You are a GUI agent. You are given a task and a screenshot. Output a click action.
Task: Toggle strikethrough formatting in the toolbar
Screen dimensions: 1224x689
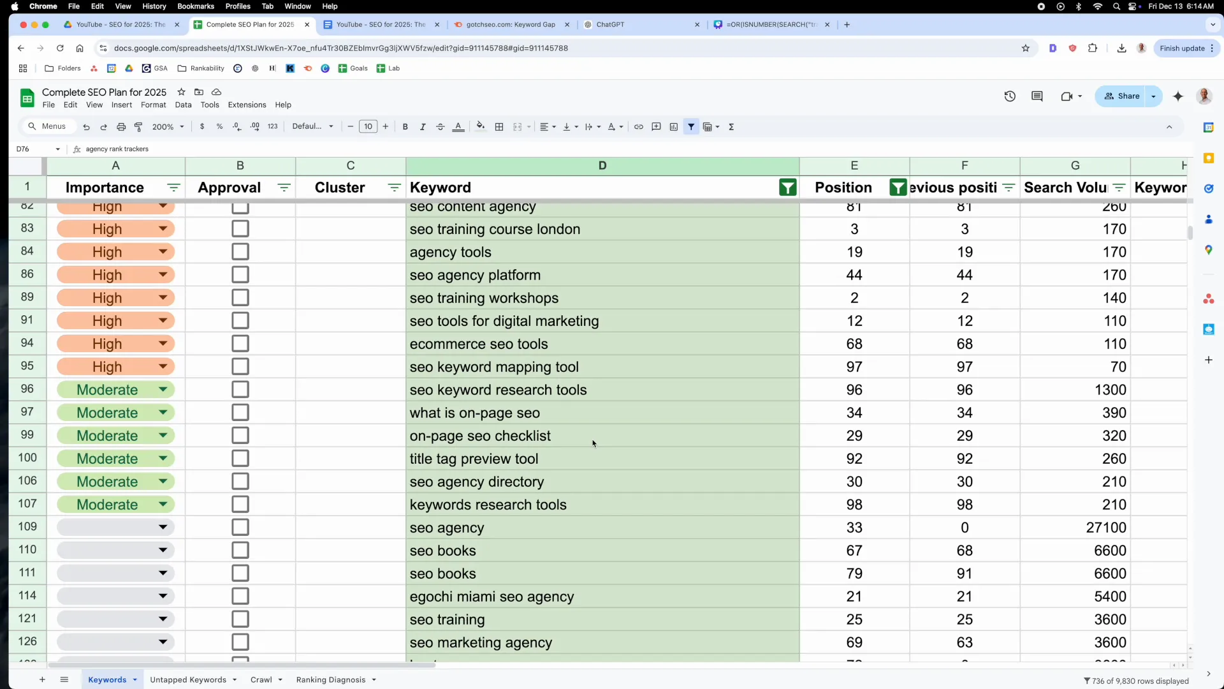[x=441, y=127]
